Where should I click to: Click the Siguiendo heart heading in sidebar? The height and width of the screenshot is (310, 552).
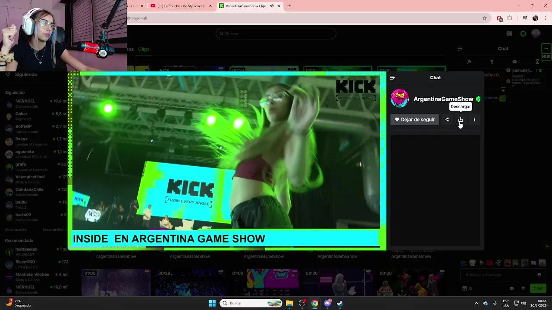coord(22,74)
